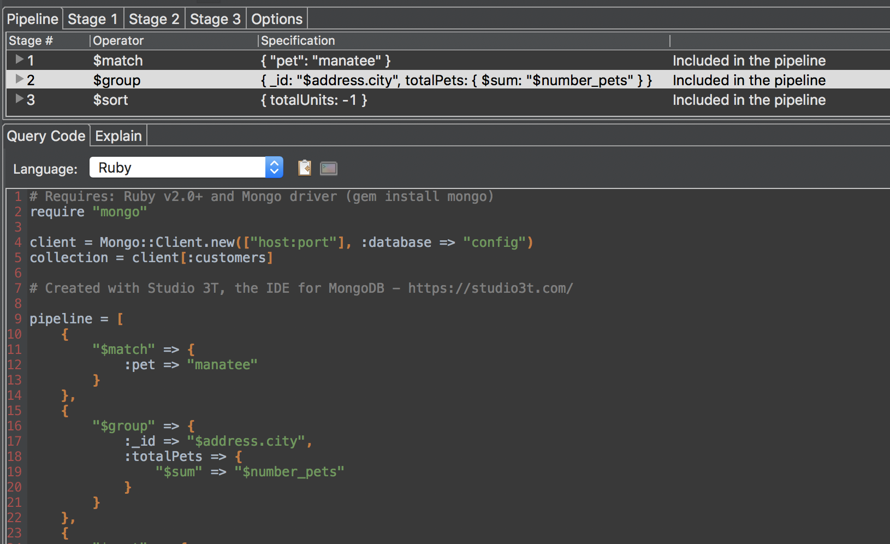The image size is (890, 544).
Task: Click line number 9 in the code editor
Action: (x=17, y=318)
